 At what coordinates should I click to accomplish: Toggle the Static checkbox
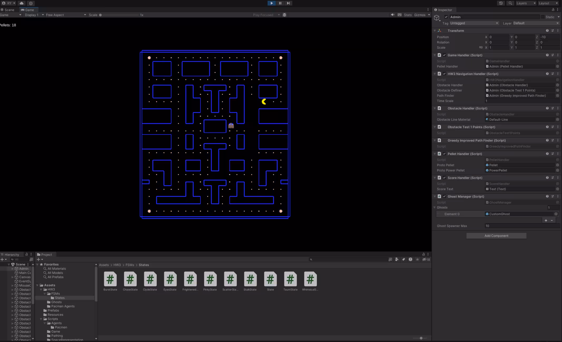pyautogui.click(x=543, y=17)
